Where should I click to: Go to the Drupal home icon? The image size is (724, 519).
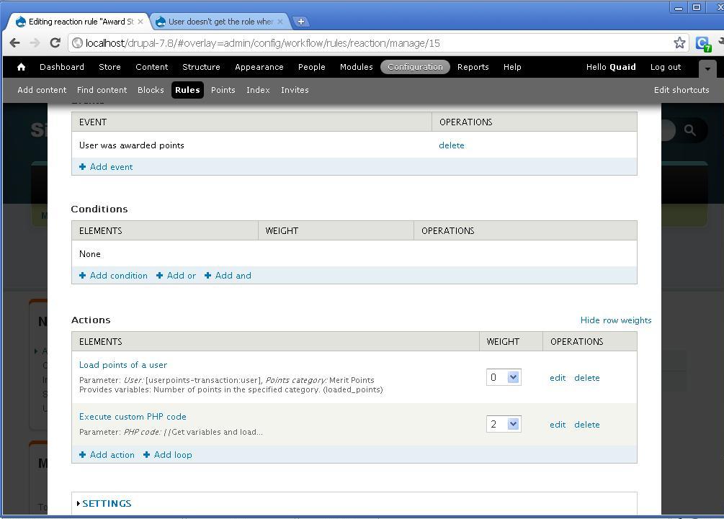(21, 67)
